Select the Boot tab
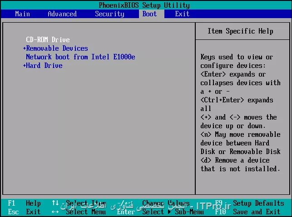Viewport: 292px width, 217px height. pyautogui.click(x=149, y=14)
